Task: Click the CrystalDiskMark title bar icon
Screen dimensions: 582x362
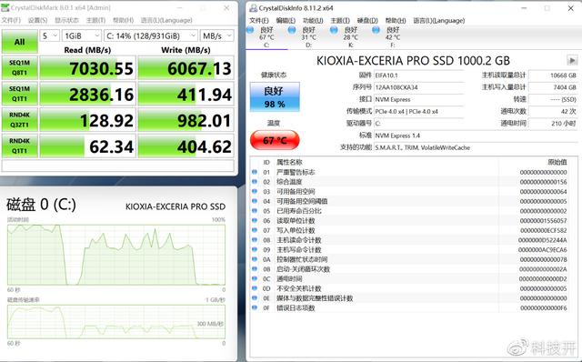Action: click(x=5, y=8)
